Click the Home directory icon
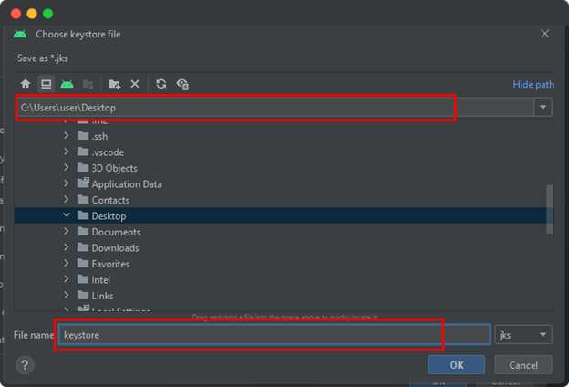Screen dimensions: 569x387 (x=26, y=84)
